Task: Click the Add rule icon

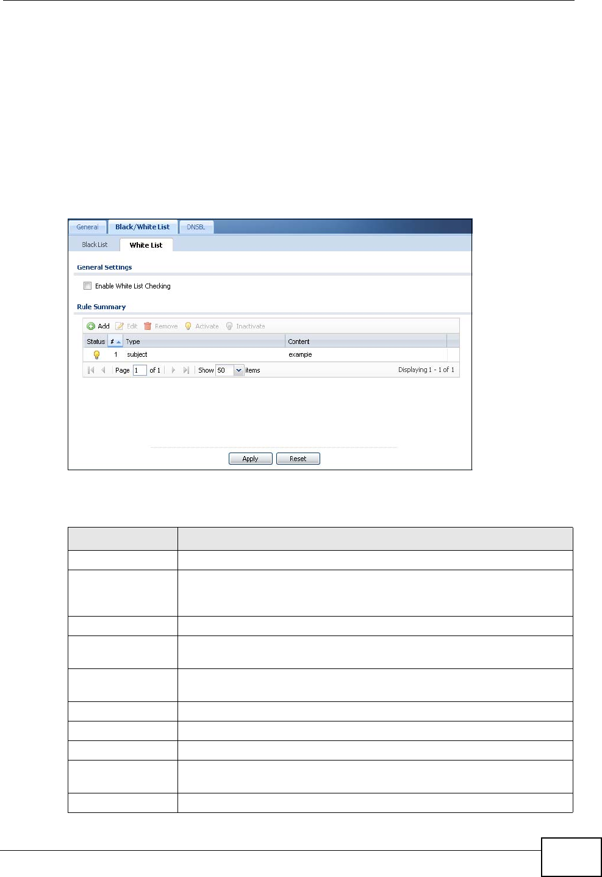Action: coord(91,326)
